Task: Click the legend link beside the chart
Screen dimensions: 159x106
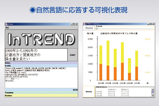Action: pyautogui.click(x=147, y=39)
